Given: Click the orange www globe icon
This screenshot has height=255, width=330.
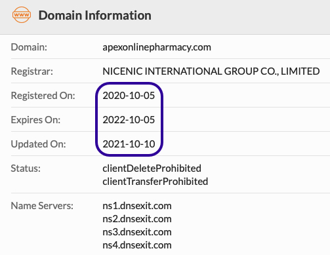Looking at the screenshot, I should pos(22,15).
